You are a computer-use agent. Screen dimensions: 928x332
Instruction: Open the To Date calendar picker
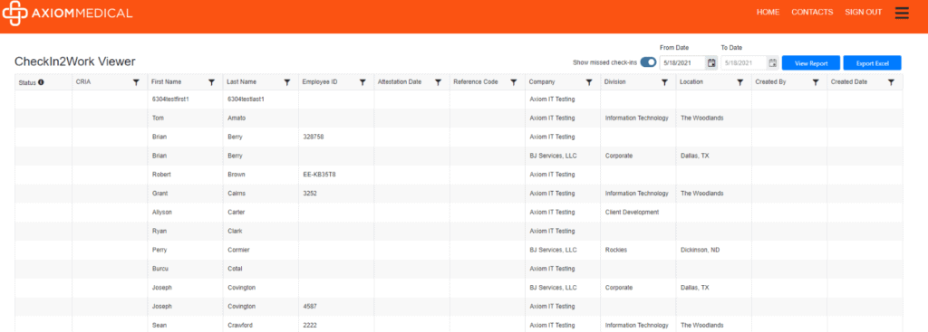(x=772, y=62)
